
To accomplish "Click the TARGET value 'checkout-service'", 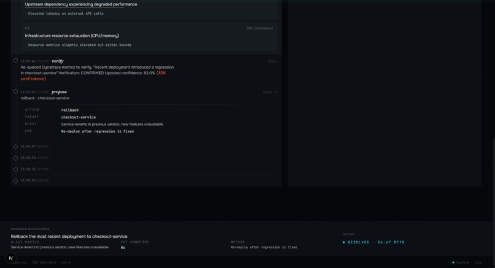I will click(78, 117).
